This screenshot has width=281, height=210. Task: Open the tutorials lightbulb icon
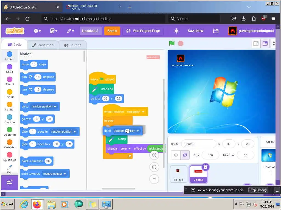point(176,31)
